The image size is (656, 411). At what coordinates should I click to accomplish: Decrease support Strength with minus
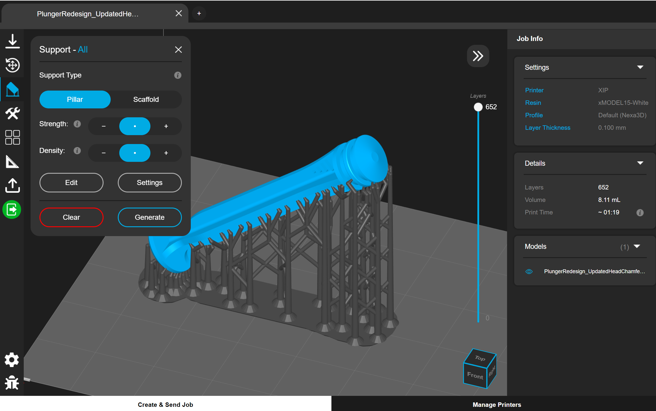pos(104,126)
